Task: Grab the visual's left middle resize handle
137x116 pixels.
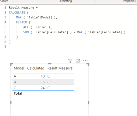Action: [x=11, y=103]
